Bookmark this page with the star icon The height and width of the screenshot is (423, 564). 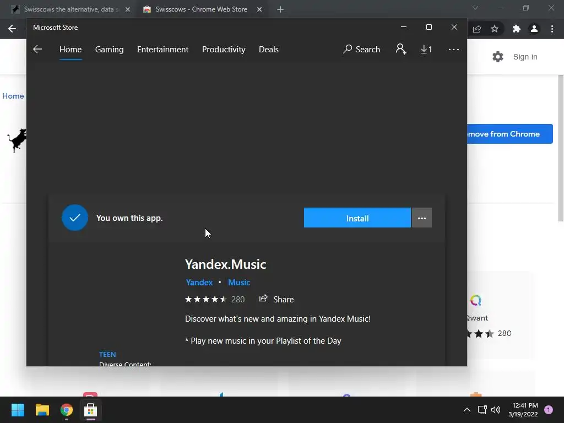tap(495, 29)
